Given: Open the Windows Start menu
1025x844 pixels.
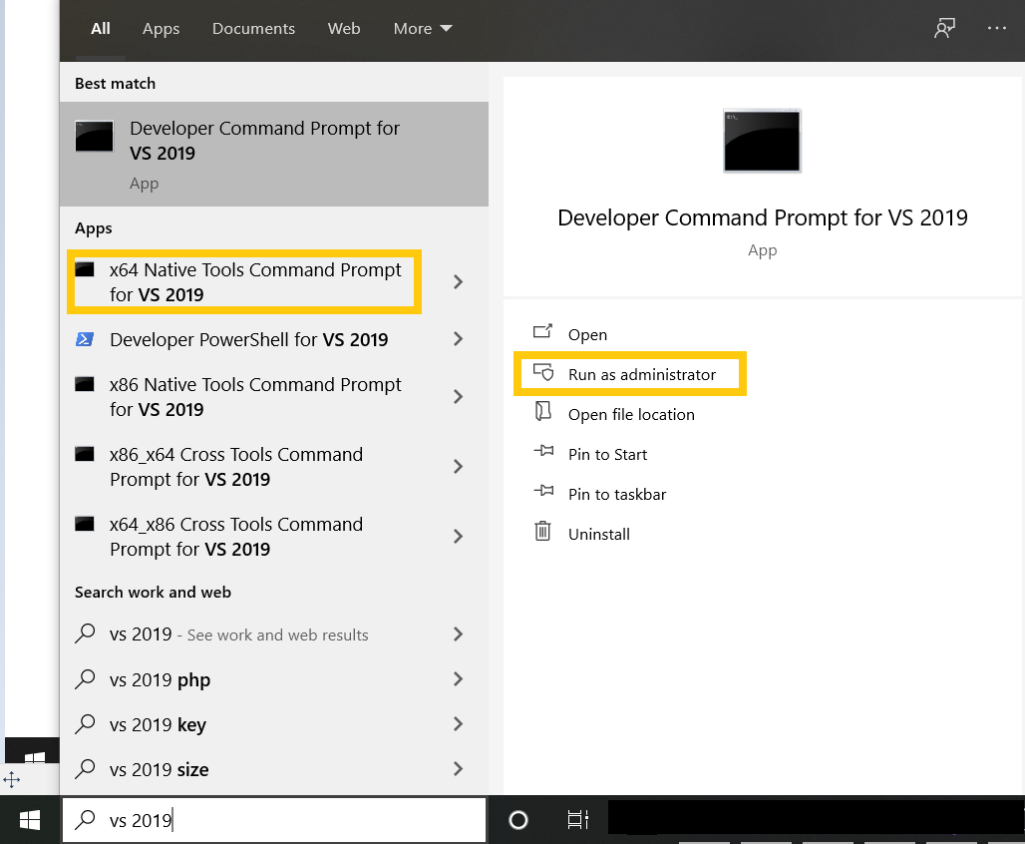Looking at the screenshot, I should [x=29, y=819].
